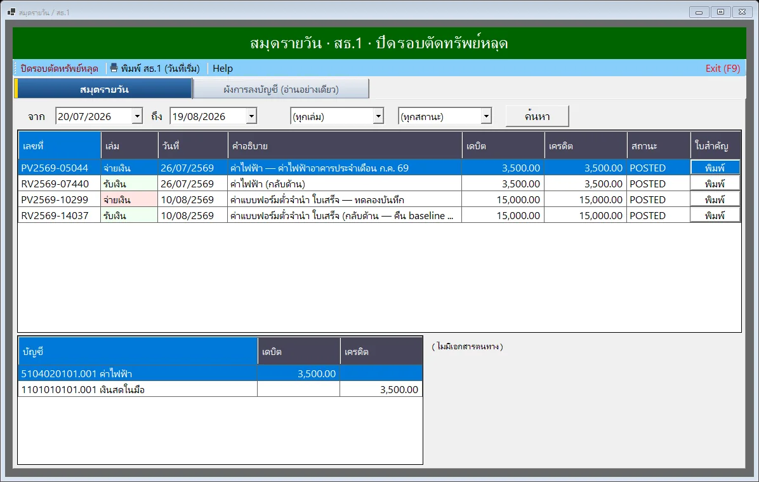Select row RV2569-14037 in journal list
759x482 pixels.
(x=379, y=215)
